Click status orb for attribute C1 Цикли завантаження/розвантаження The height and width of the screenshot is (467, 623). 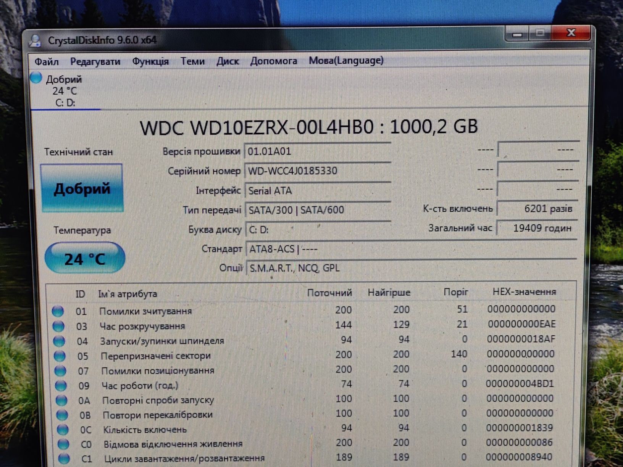pyautogui.click(x=64, y=458)
